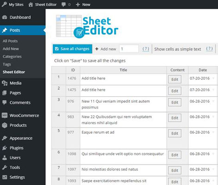
Task: Click Edit content for post 977
Action: 175,134
